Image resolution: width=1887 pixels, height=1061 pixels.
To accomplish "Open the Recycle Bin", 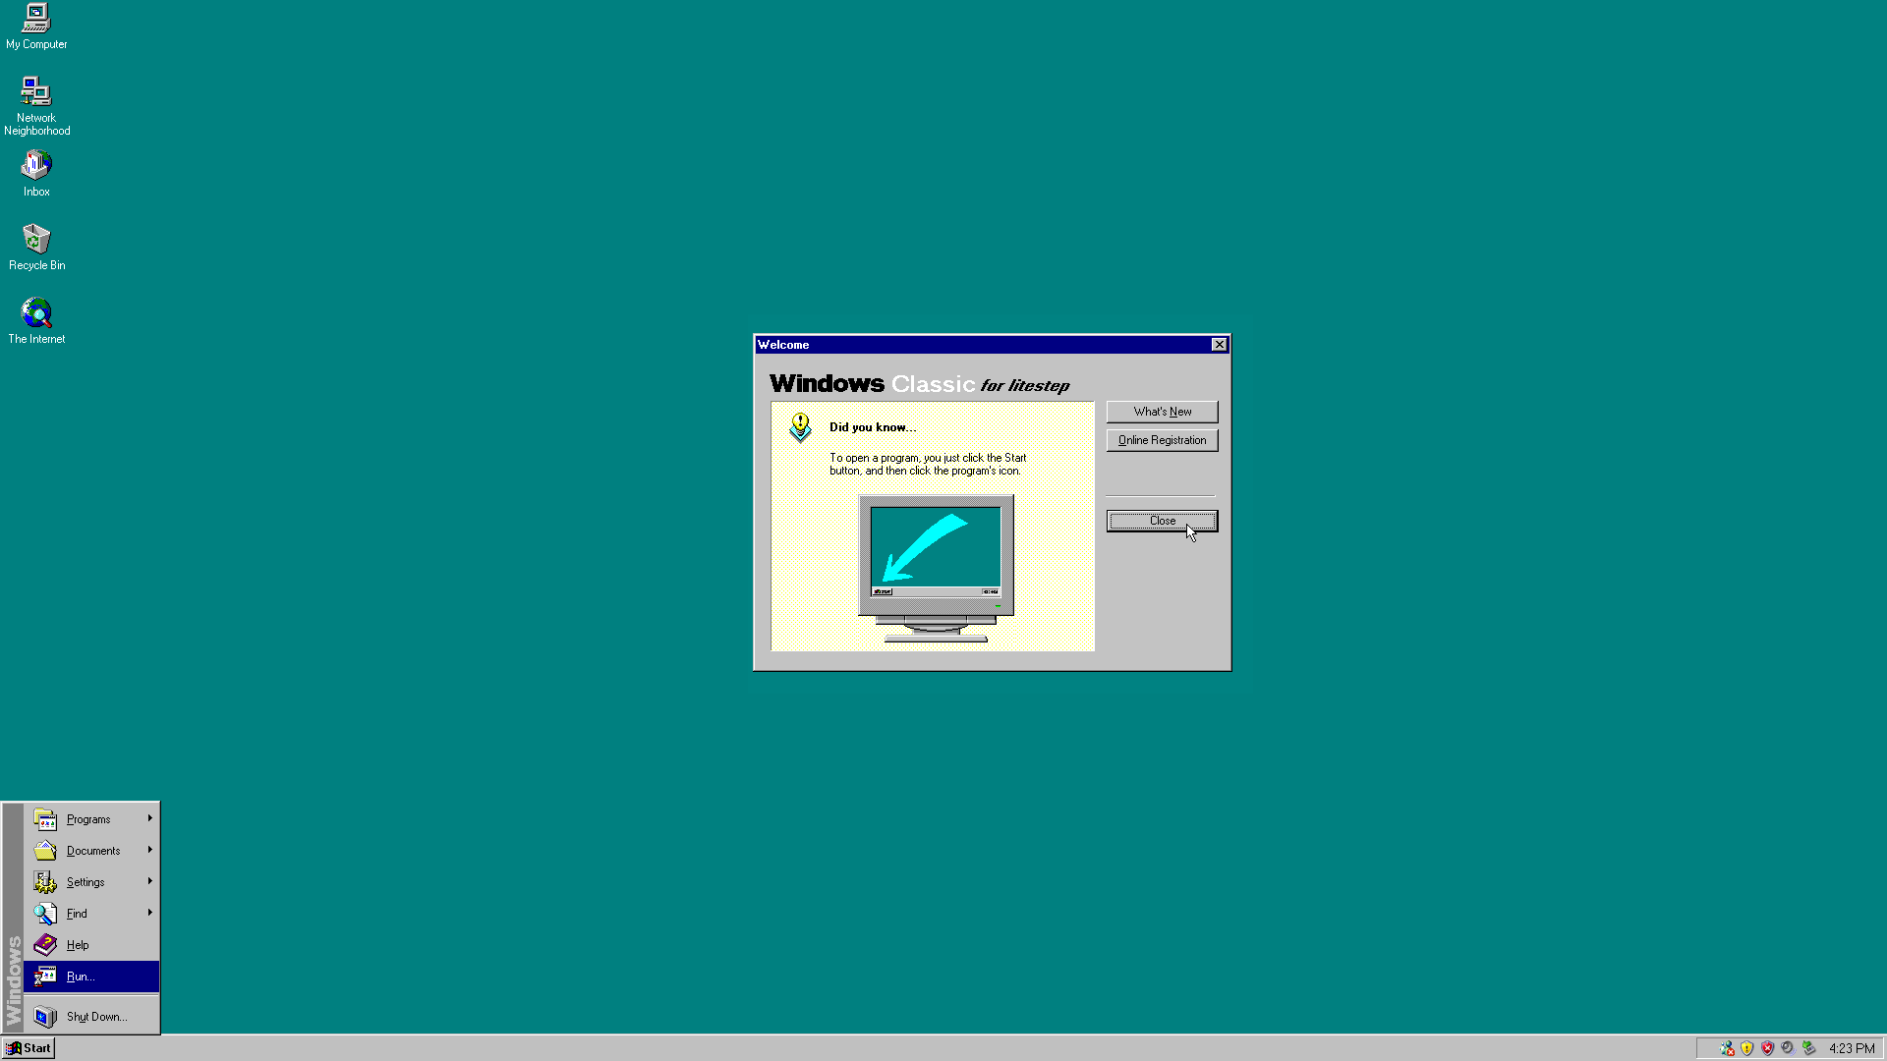I will [x=36, y=239].
